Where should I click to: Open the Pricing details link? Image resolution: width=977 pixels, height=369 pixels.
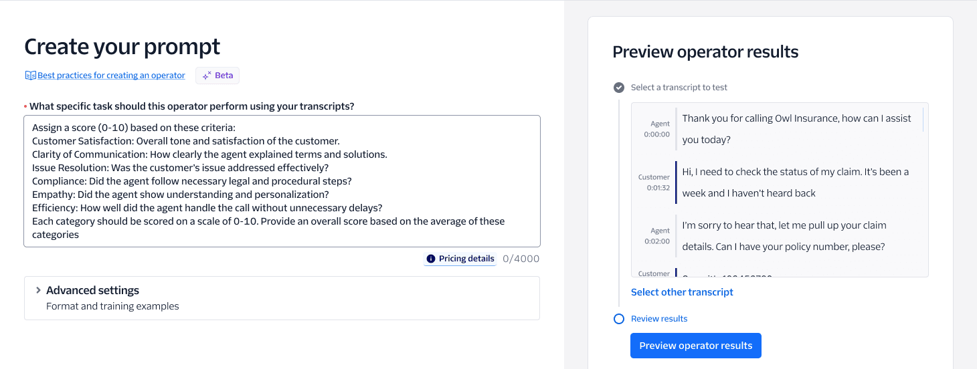(466, 259)
